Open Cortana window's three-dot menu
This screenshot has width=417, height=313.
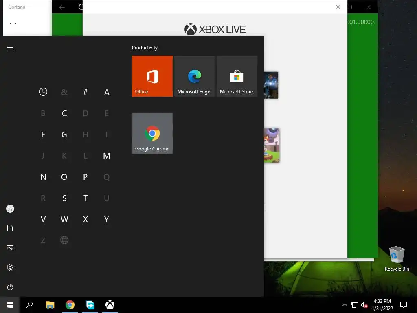click(13, 23)
